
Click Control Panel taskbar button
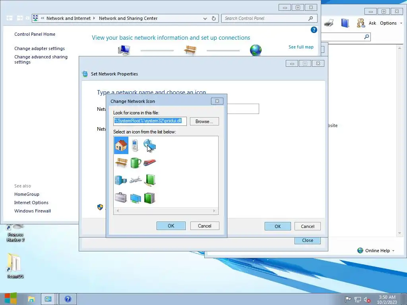pyautogui.click(x=48, y=299)
